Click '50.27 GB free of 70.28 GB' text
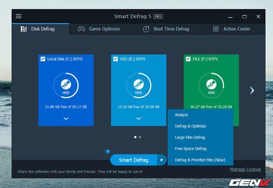The width and height of the screenshot is (273, 188). click(211, 107)
